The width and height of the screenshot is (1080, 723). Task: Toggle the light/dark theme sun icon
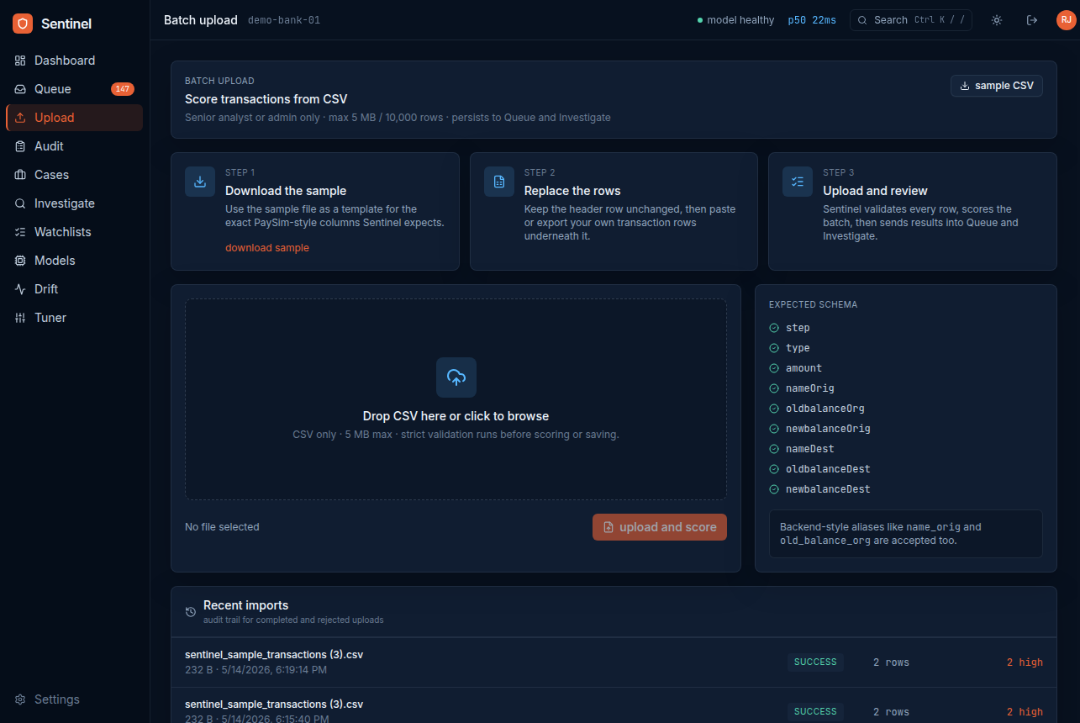(x=997, y=20)
